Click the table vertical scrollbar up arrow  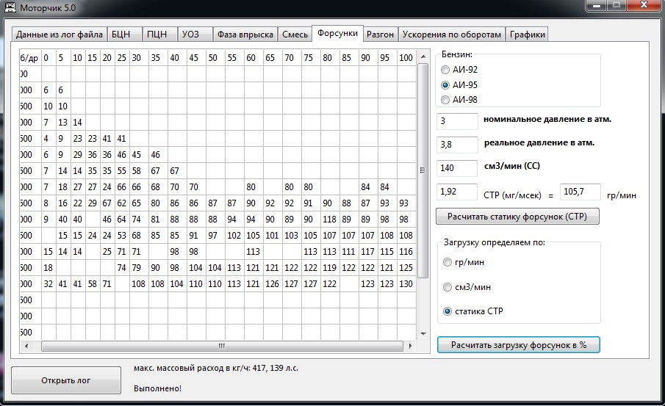click(423, 57)
